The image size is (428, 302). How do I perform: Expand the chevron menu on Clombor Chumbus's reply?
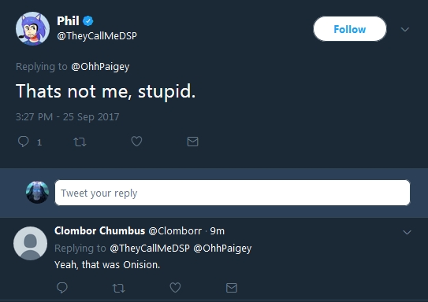point(407,232)
